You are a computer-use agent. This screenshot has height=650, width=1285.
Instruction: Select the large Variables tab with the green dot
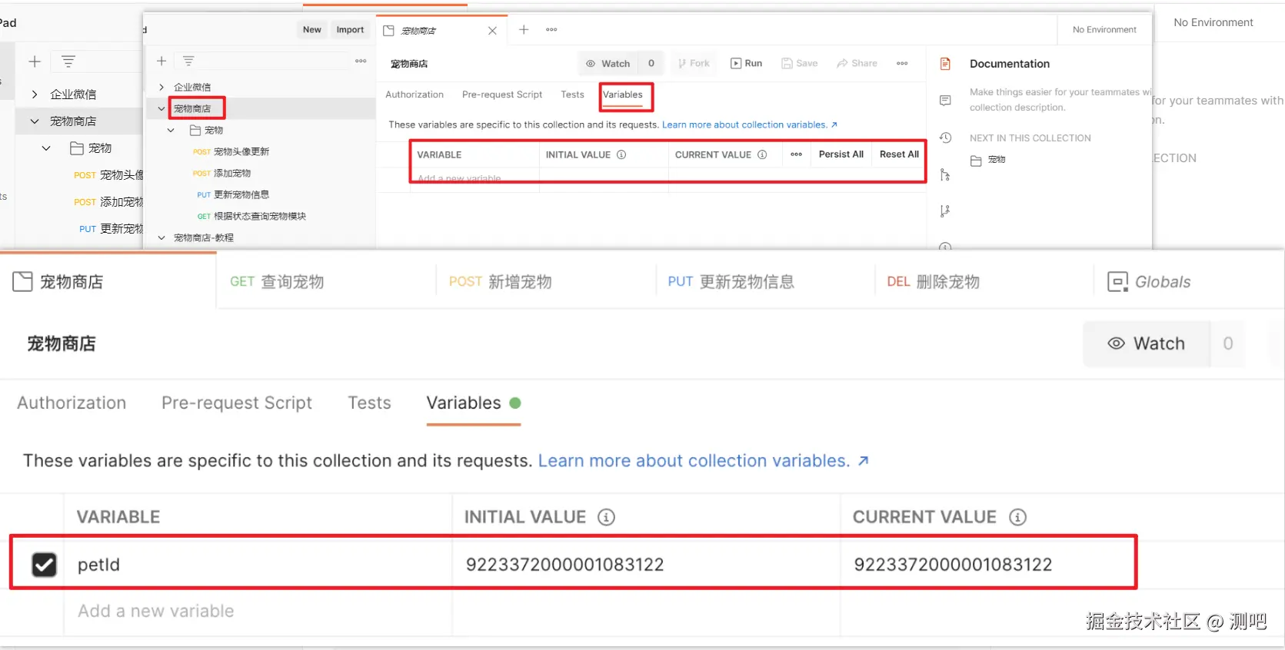click(474, 403)
